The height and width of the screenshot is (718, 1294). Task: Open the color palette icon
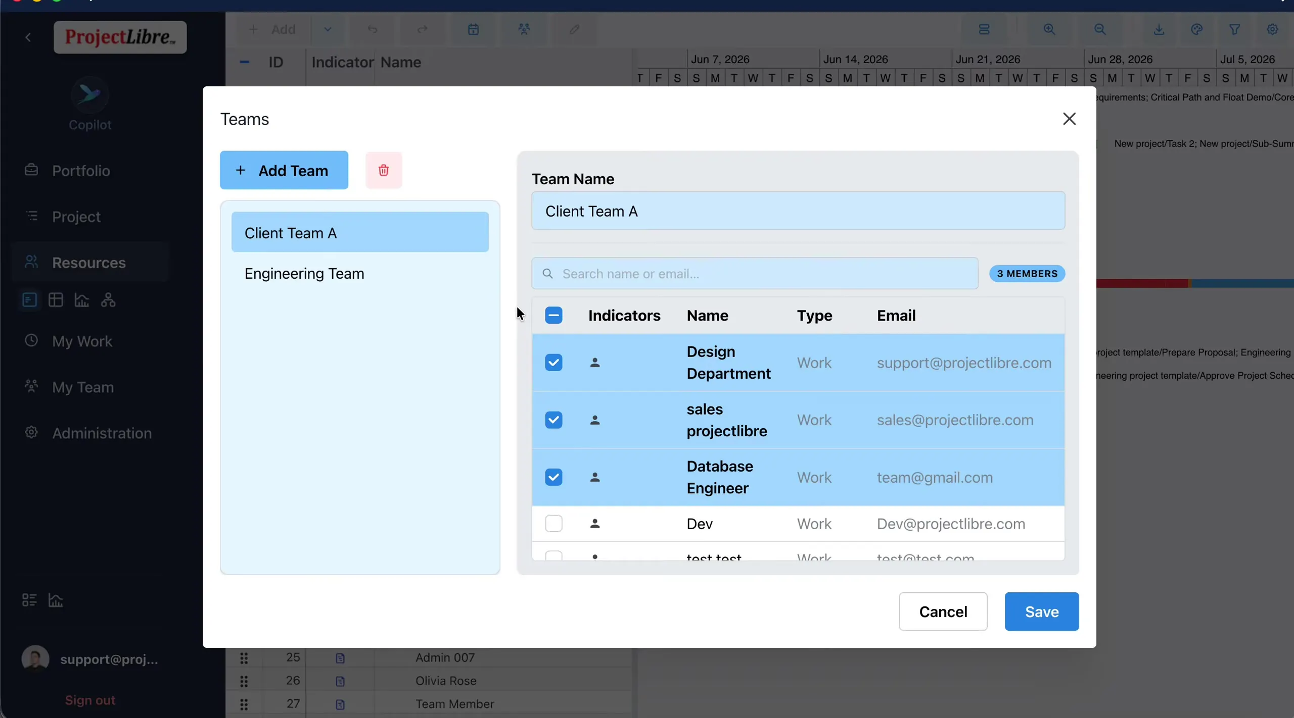pyautogui.click(x=1197, y=29)
